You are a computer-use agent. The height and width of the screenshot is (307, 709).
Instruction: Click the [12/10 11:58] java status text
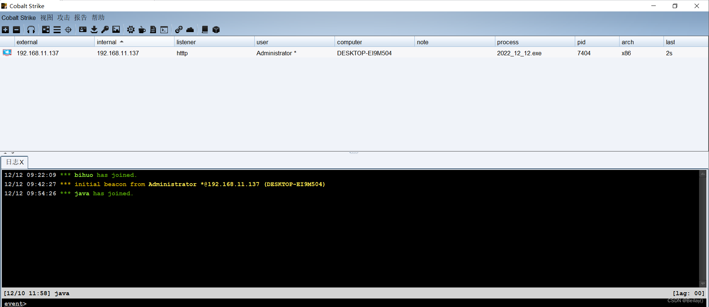click(37, 293)
